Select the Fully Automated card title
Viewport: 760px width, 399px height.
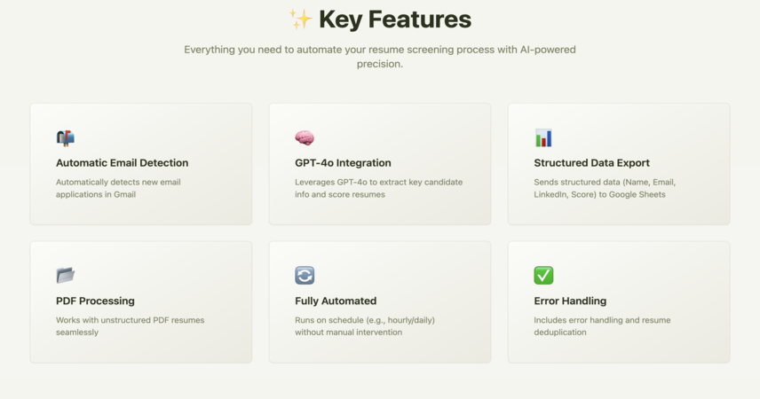[x=336, y=301]
